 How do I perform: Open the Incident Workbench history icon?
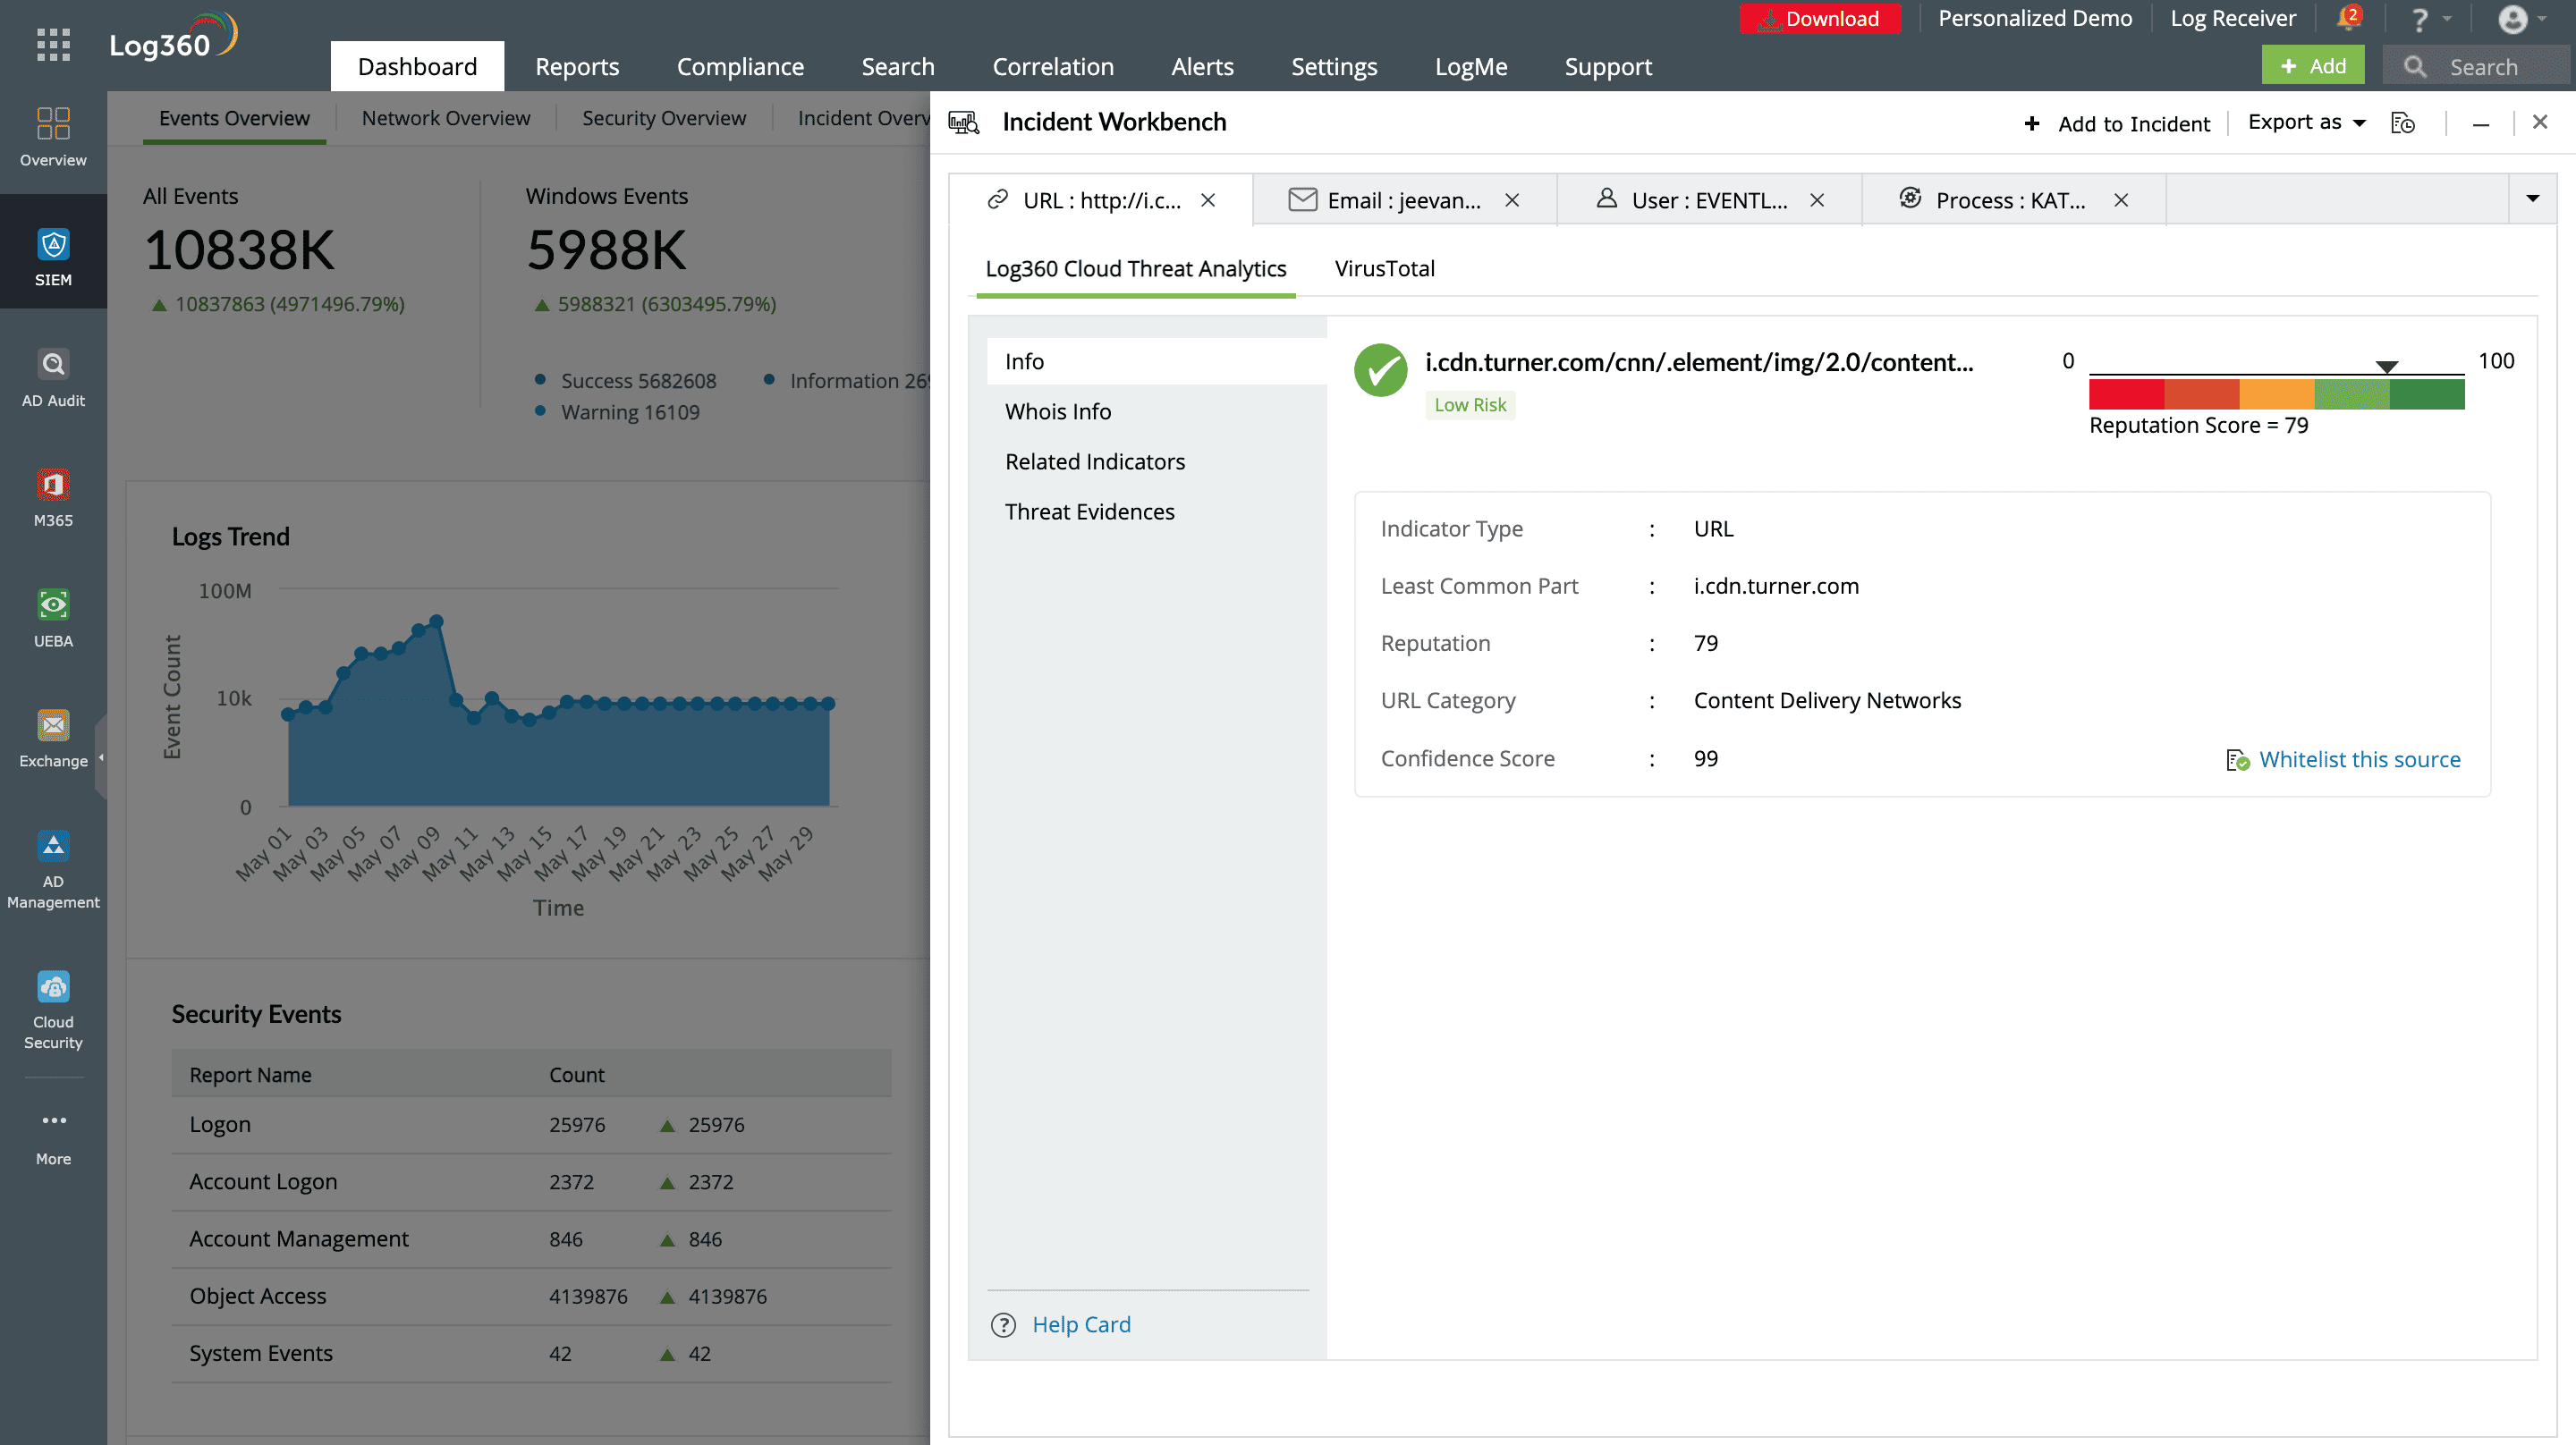click(x=2404, y=122)
